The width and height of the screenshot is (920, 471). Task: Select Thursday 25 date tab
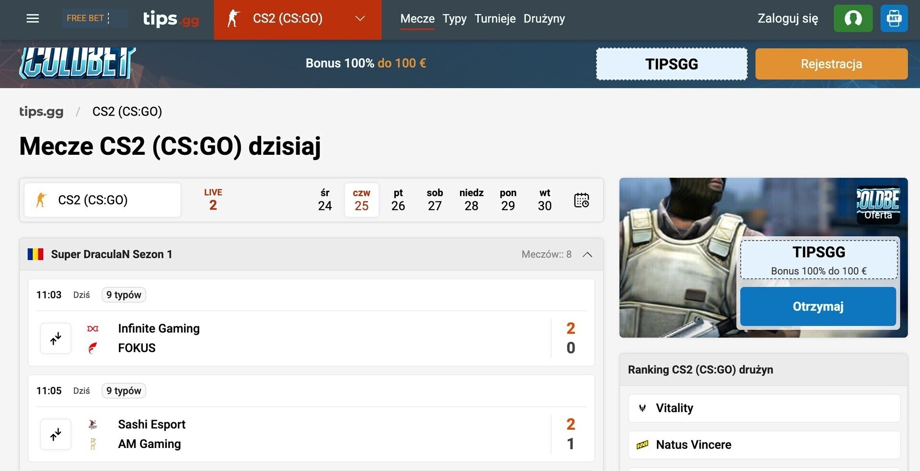362,200
